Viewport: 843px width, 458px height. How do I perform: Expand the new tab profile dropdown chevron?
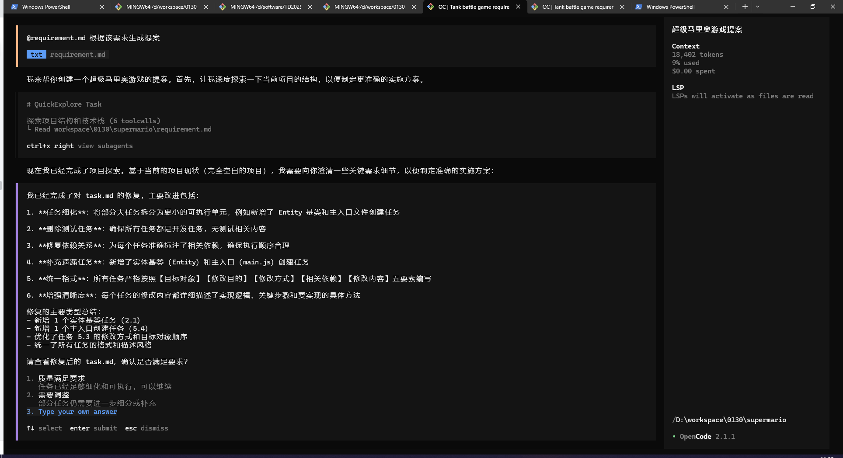point(758,7)
